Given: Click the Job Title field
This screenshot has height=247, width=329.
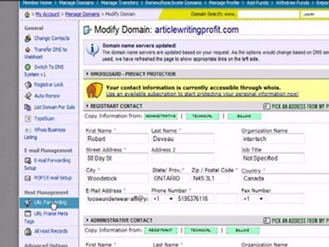Looking at the screenshot, I should pos(273,158).
